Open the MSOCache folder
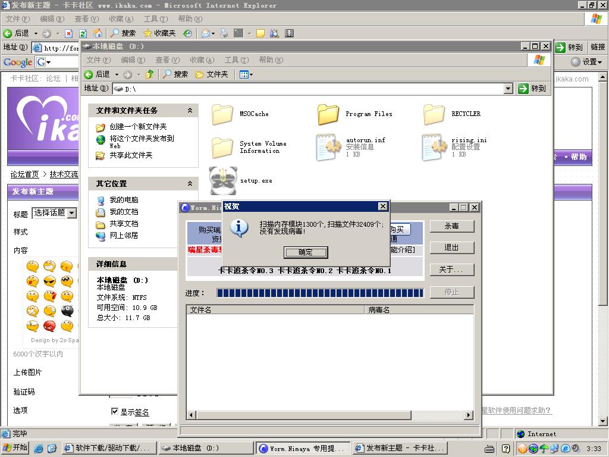The image size is (609, 457). 222,115
